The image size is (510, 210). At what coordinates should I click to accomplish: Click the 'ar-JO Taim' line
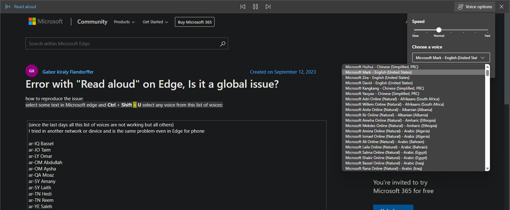click(39, 150)
